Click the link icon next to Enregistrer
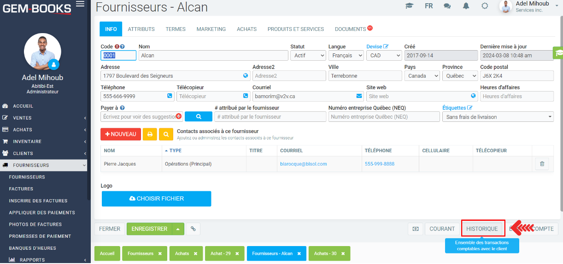Screen dimensions: 563x264 (194, 229)
